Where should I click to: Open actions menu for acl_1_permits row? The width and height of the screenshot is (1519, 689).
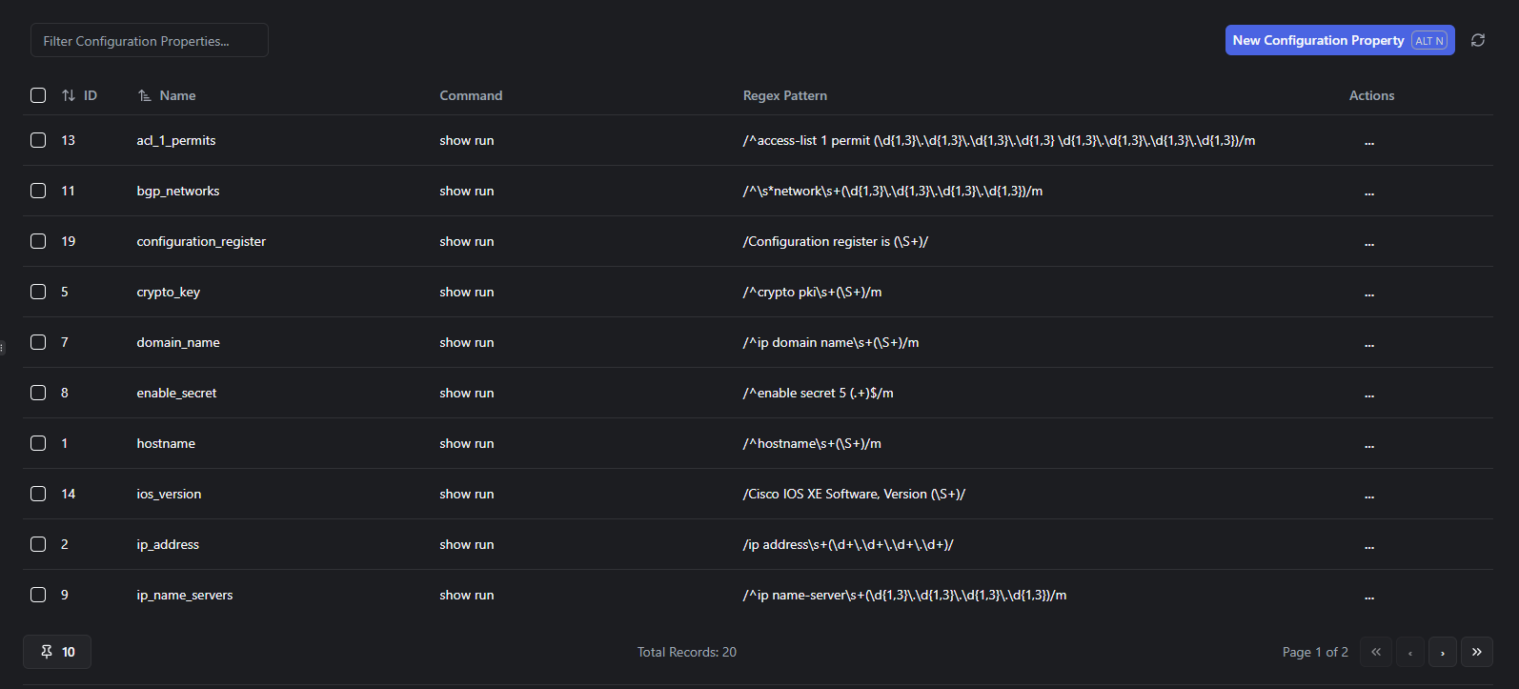pos(1369,141)
